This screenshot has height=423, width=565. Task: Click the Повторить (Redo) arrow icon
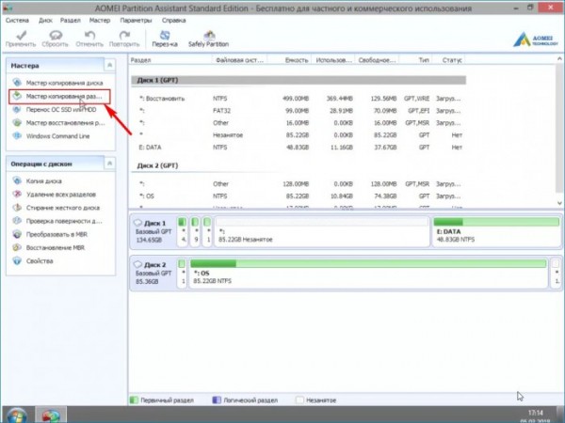(x=124, y=35)
